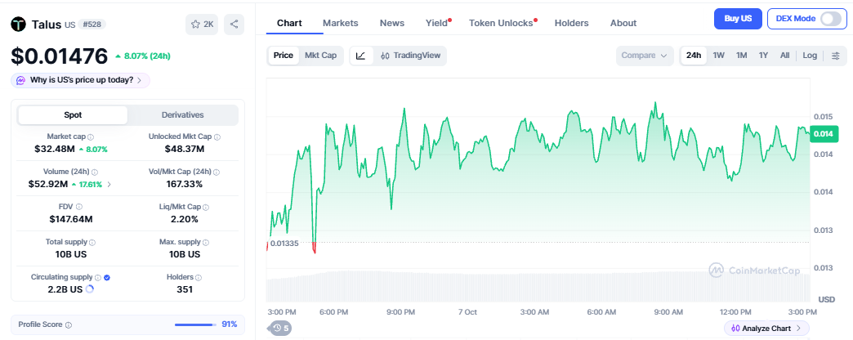This screenshot has height=340, width=853.
Task: Click the $0.01476 price value
Action: pos(60,56)
